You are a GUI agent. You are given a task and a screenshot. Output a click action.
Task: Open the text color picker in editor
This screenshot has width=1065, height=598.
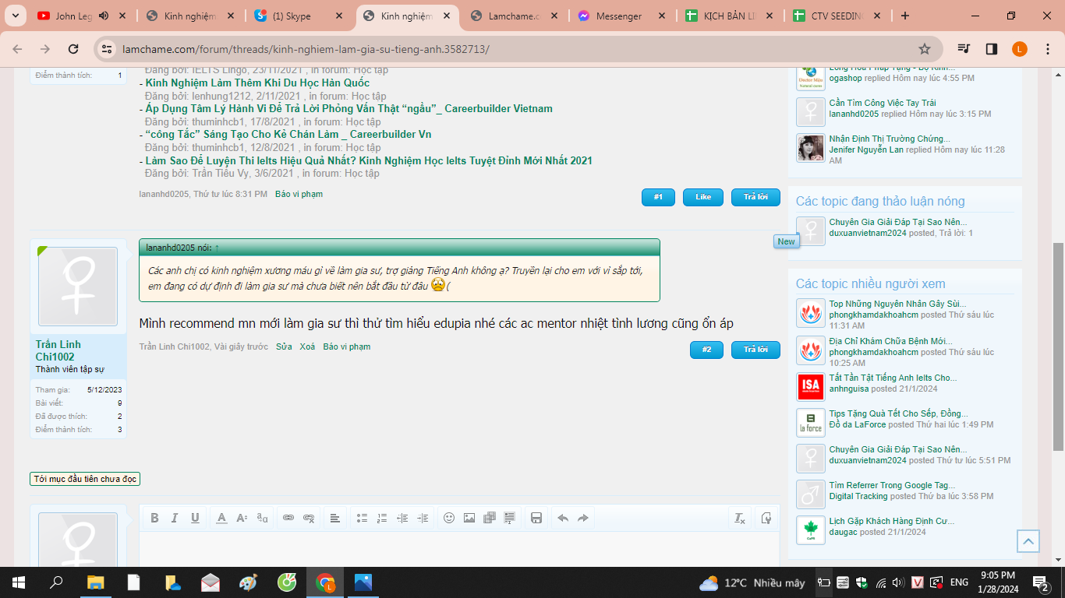pyautogui.click(x=221, y=518)
